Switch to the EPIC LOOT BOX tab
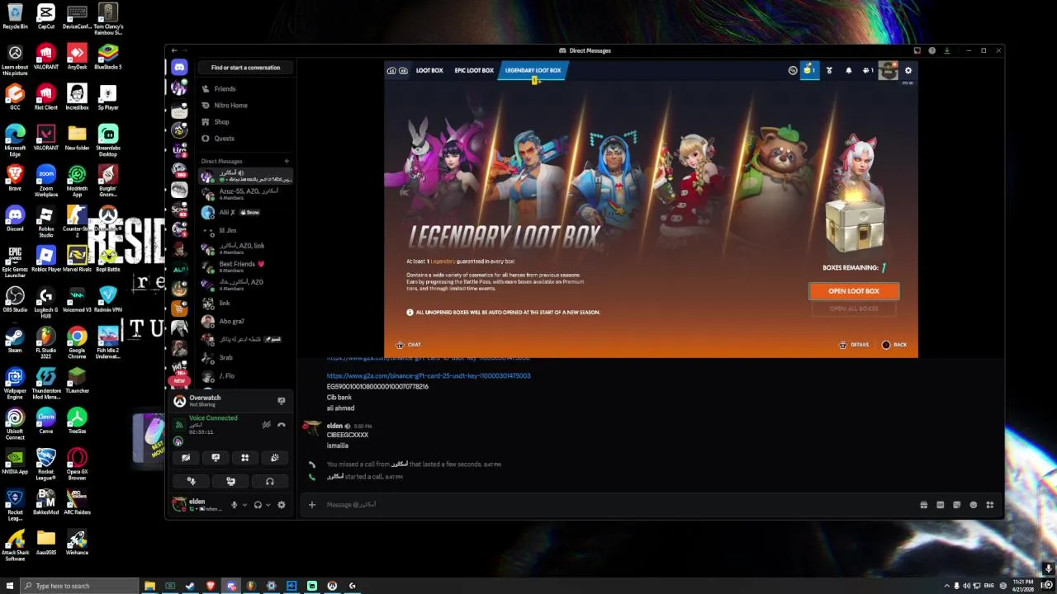Image resolution: width=1057 pixels, height=594 pixels. pyautogui.click(x=474, y=70)
